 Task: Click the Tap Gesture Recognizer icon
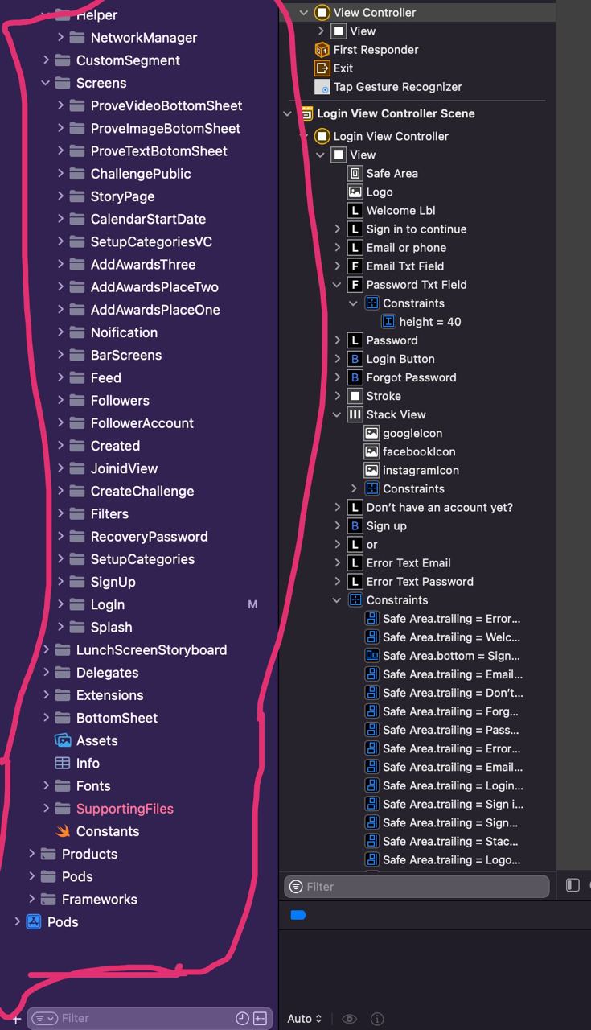point(322,87)
